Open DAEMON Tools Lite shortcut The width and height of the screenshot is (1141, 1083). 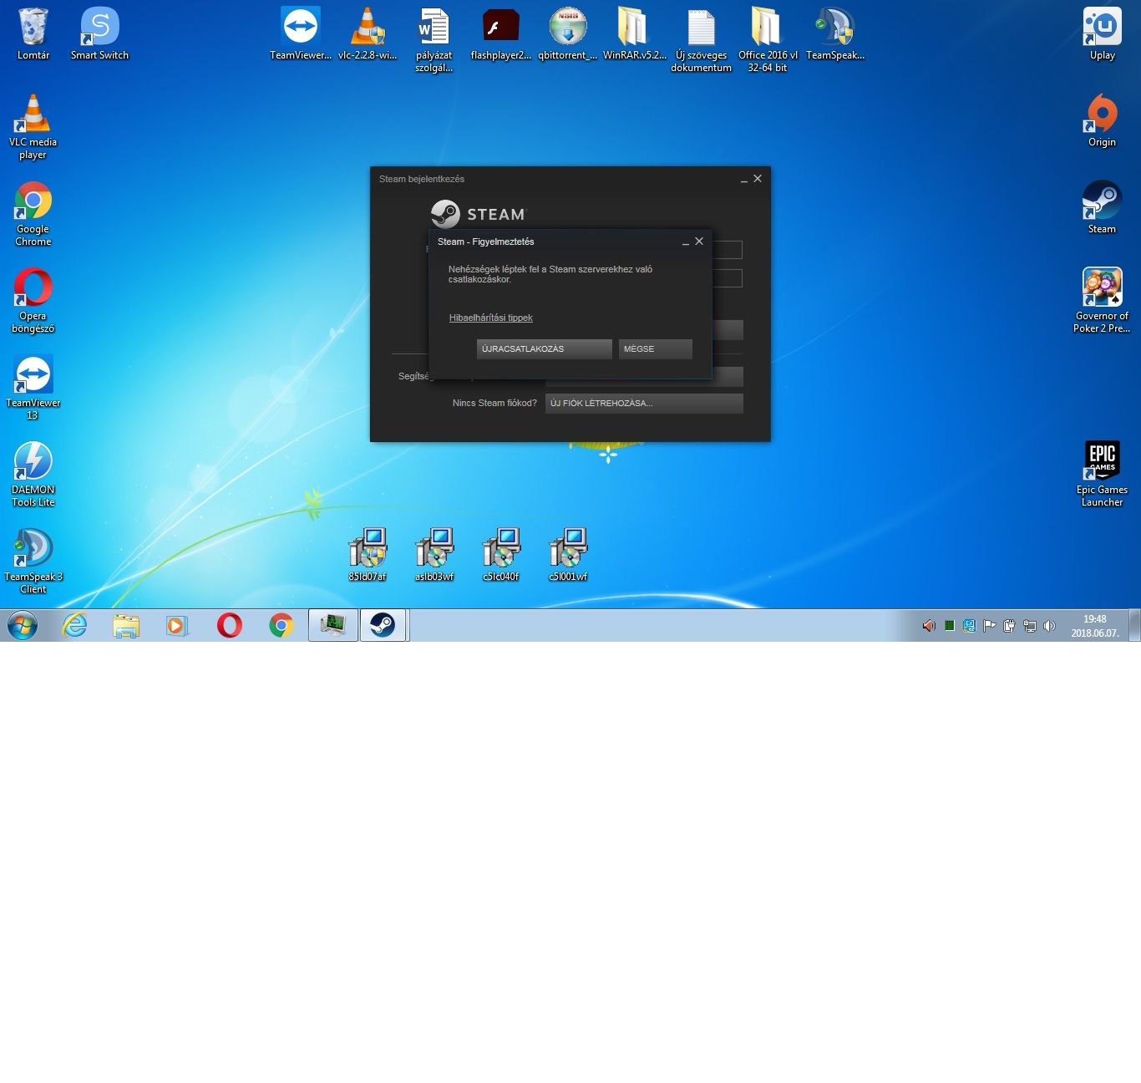pyautogui.click(x=33, y=475)
